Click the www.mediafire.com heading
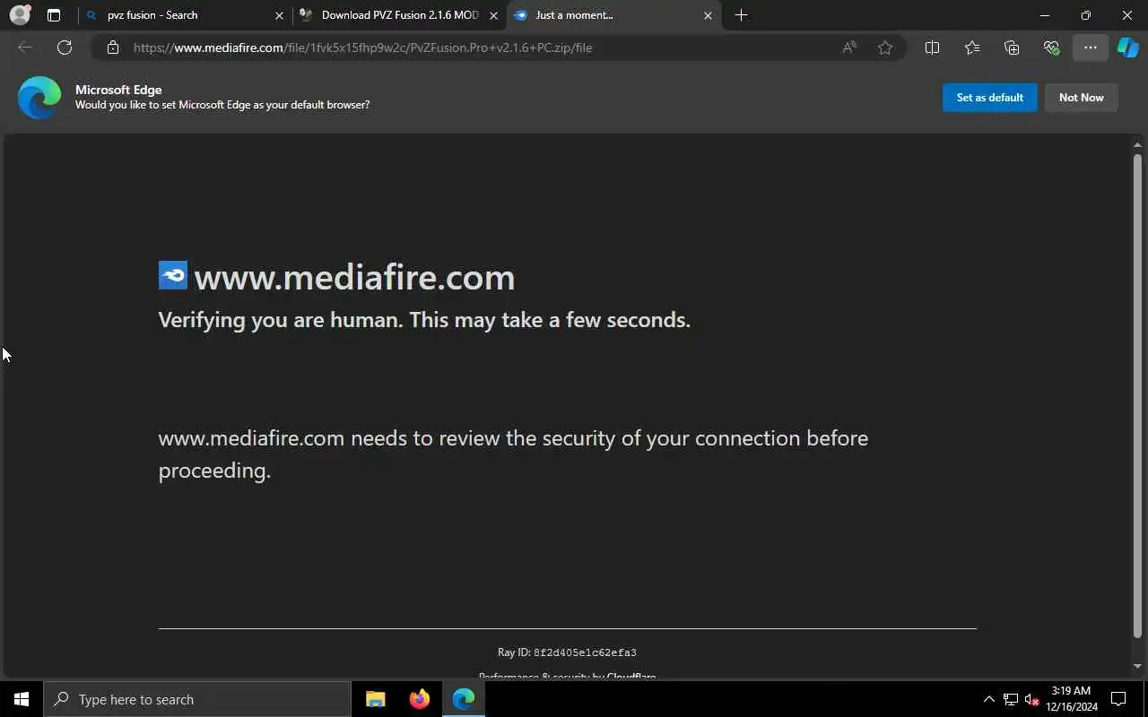Screen dimensions: 1148x717 (x=354, y=277)
